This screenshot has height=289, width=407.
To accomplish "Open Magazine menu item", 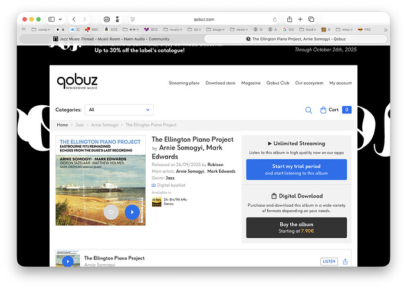I will point(251,83).
